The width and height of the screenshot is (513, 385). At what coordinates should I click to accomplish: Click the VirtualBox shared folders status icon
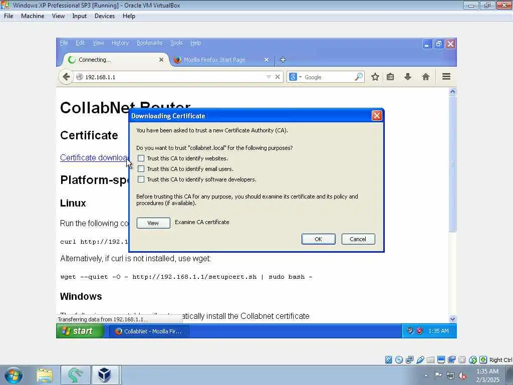click(430, 360)
